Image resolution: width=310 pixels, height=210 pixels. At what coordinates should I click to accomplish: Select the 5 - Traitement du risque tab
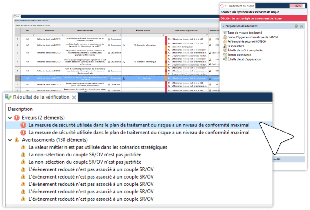click(x=239, y=5)
